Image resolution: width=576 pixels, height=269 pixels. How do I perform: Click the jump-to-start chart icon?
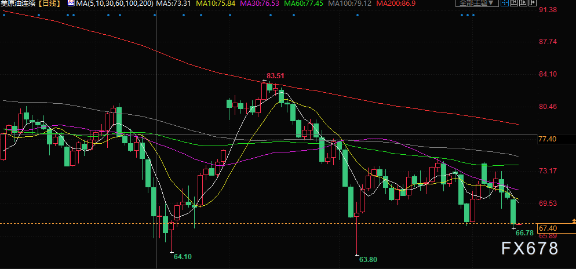tap(514, 2)
